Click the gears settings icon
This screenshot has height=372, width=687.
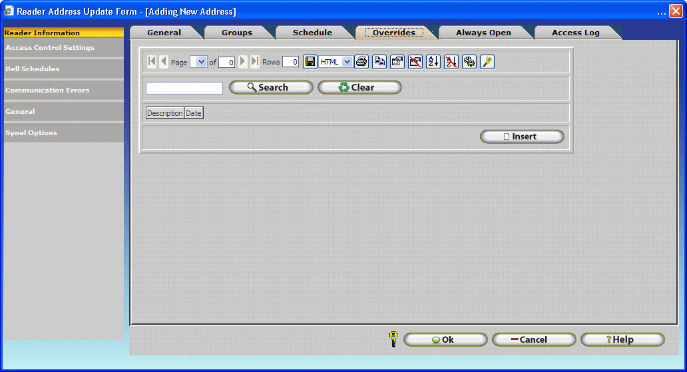pos(469,62)
